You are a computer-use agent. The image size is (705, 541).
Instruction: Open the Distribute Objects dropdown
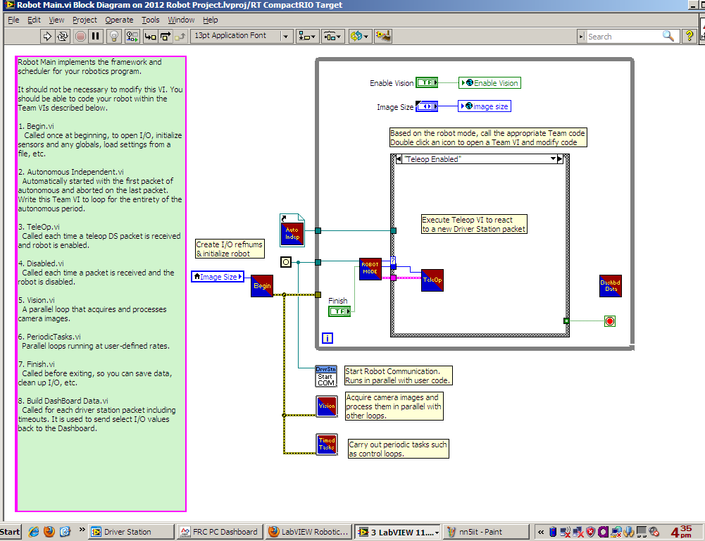coord(333,36)
